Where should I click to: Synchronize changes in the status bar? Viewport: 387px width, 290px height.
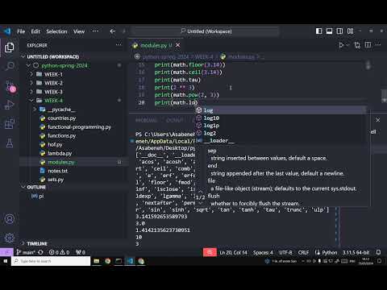(40, 252)
